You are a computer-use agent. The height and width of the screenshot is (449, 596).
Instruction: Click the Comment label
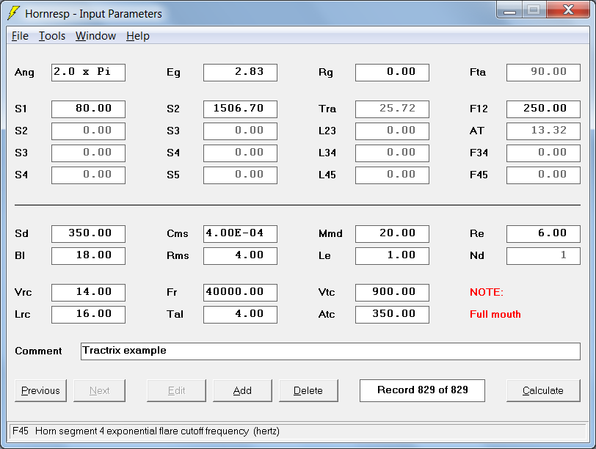(38, 351)
